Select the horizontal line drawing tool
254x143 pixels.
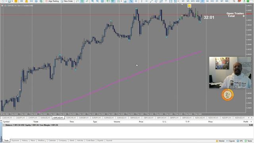tap(146, 1)
